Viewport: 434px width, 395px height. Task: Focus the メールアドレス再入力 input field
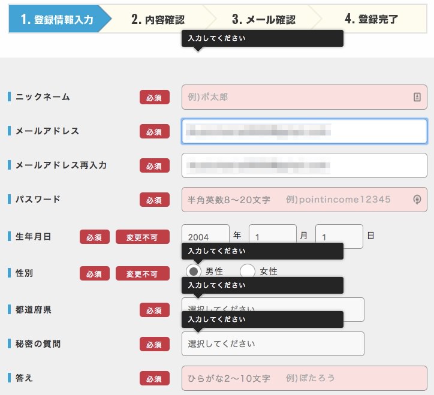click(304, 165)
